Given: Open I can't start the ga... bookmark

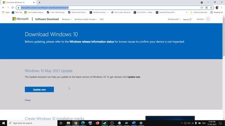Looking at the screenshot, I should (x=56, y=13).
